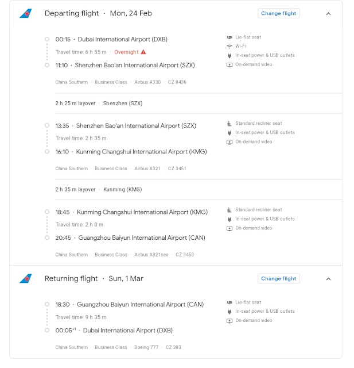The height and width of the screenshot is (368, 354).
Task: Select the 2 h 25 m layover Shenzhen row
Action: [x=199, y=103]
